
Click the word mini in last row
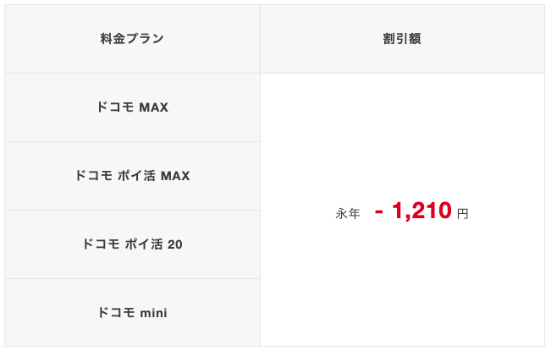tap(153, 313)
